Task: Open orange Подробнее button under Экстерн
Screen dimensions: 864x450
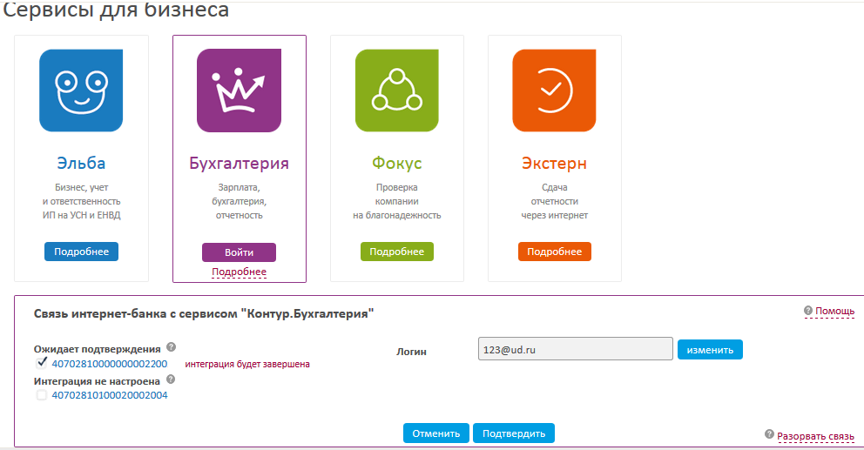Action: pyautogui.click(x=554, y=252)
